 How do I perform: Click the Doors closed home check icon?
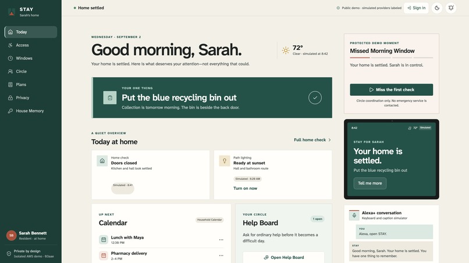[102, 161]
